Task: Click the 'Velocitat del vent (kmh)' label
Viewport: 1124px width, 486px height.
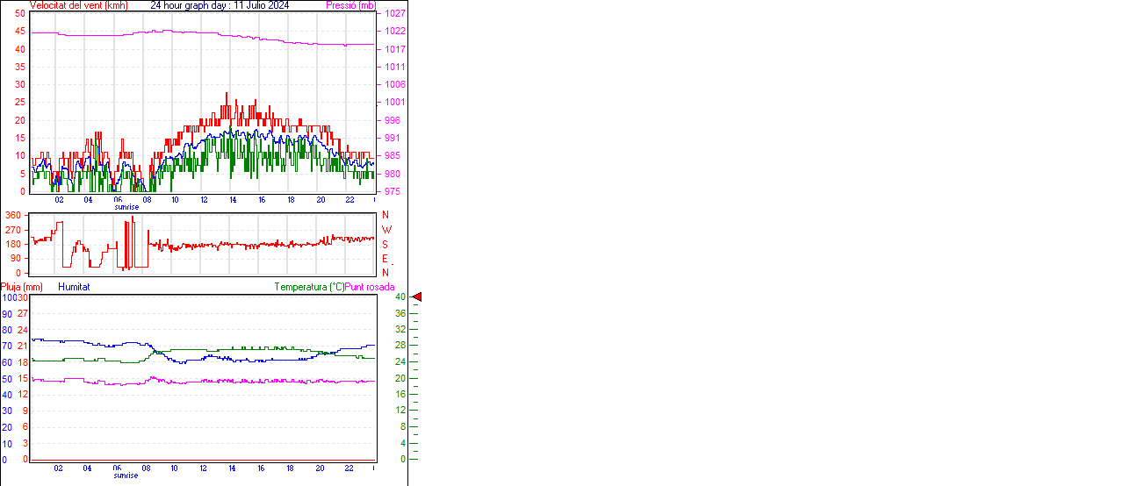Action: [x=78, y=5]
